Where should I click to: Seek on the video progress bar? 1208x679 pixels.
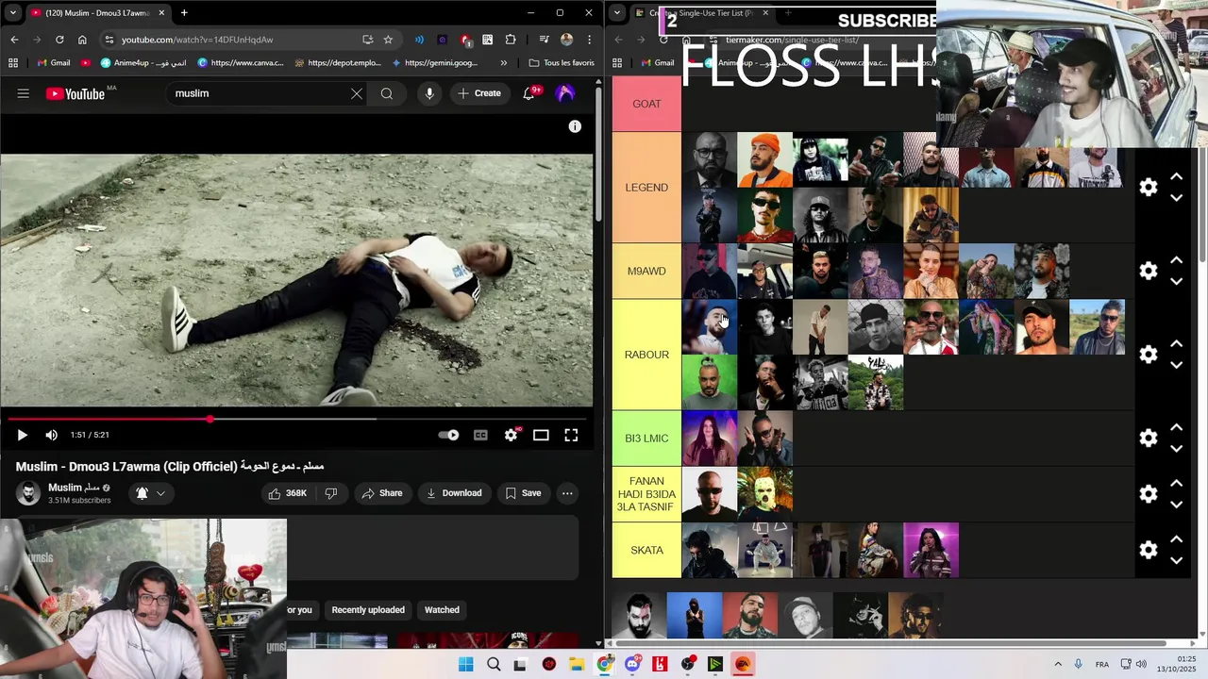coord(296,419)
